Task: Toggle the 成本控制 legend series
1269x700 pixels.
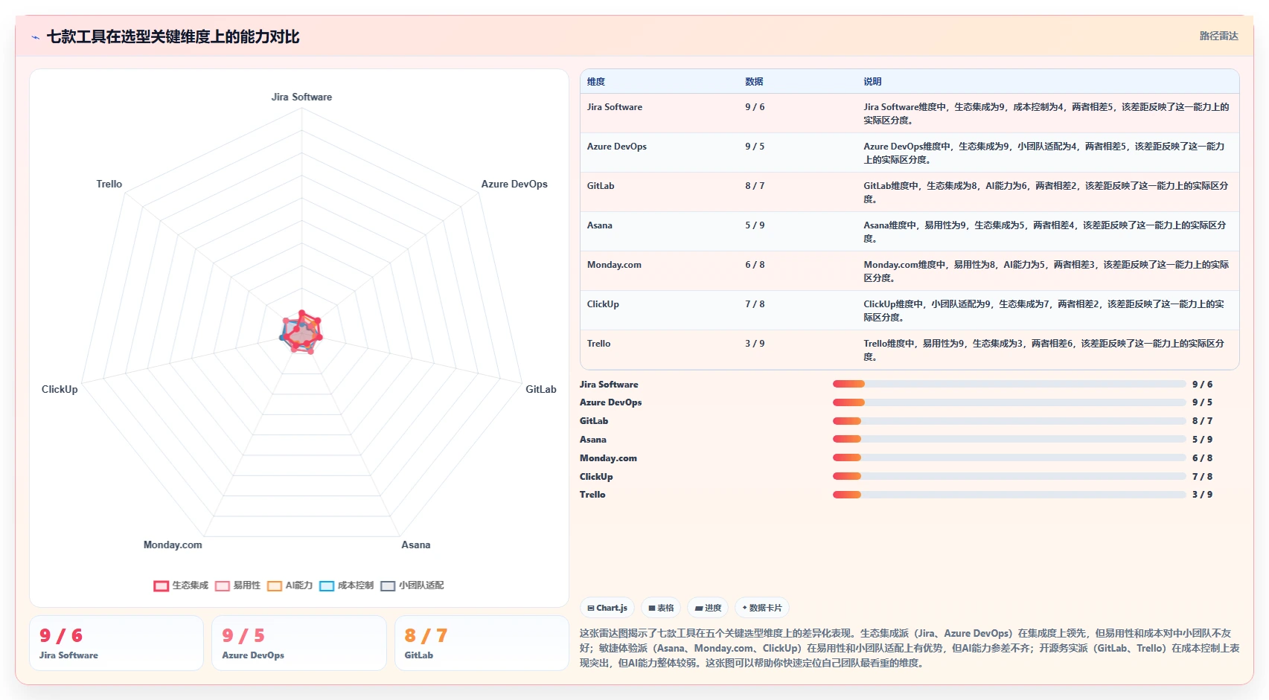Action: (347, 585)
